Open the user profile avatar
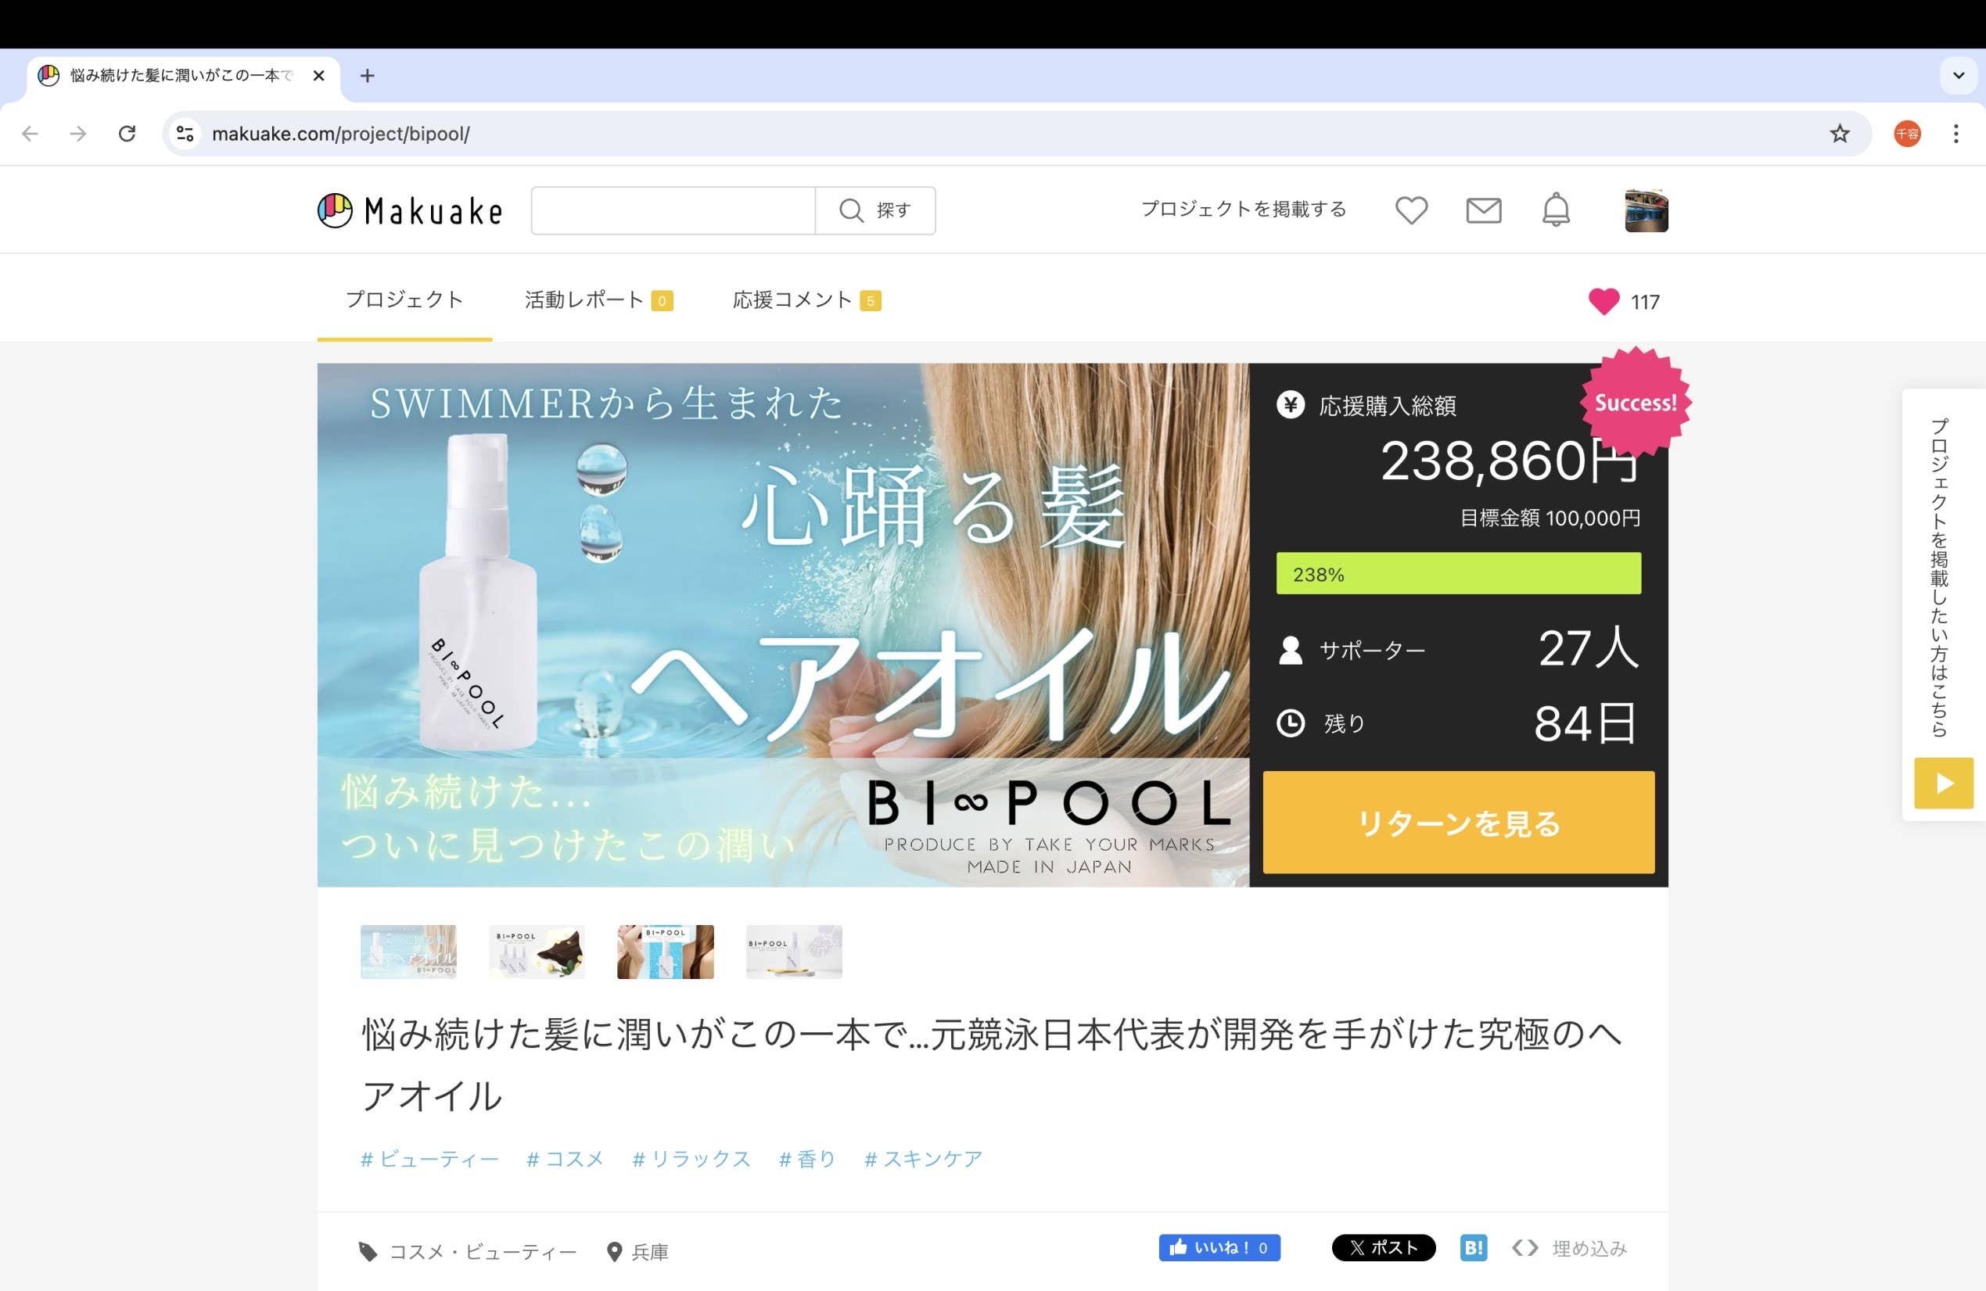The image size is (1986, 1291). pyautogui.click(x=1646, y=210)
